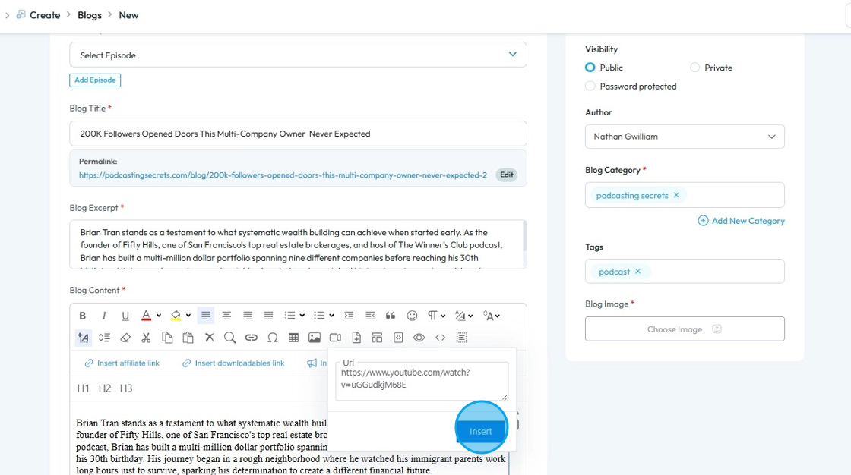
Task: Click Insert to embed video URL
Action: coord(480,431)
